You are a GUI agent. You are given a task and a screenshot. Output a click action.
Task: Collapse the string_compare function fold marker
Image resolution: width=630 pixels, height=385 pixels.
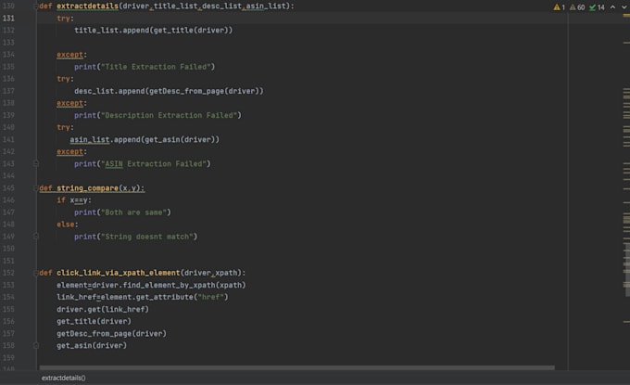click(36, 188)
